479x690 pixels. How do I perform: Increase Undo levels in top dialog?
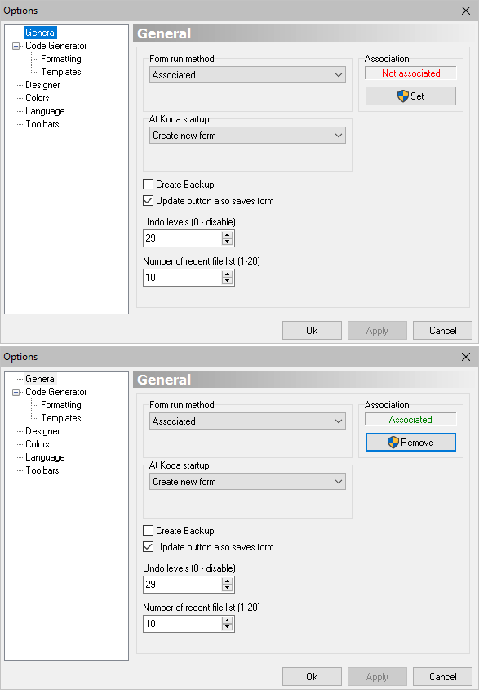tap(227, 235)
